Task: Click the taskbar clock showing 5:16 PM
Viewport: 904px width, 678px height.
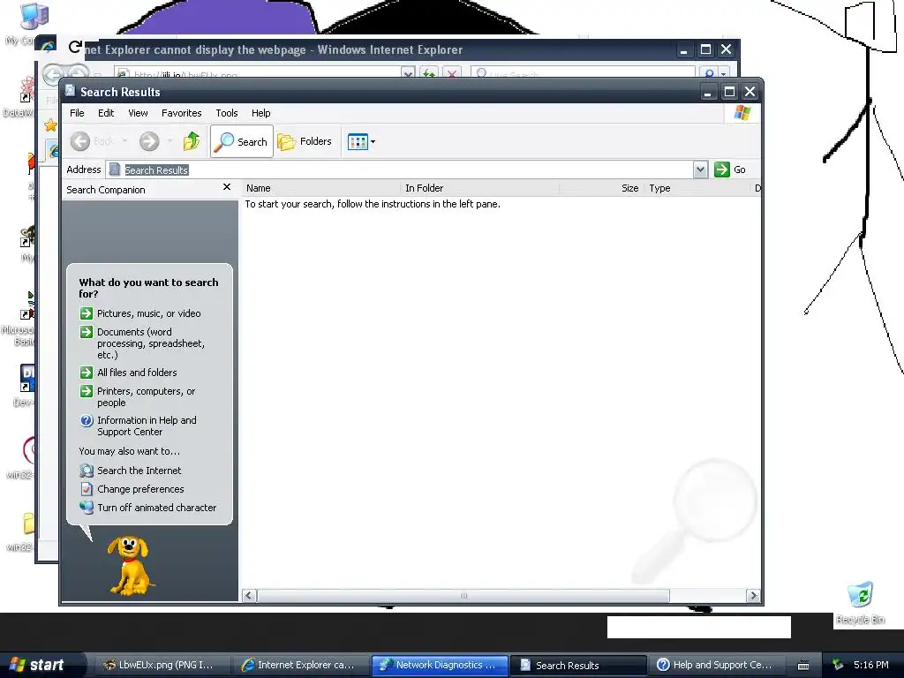Action: coord(871,666)
